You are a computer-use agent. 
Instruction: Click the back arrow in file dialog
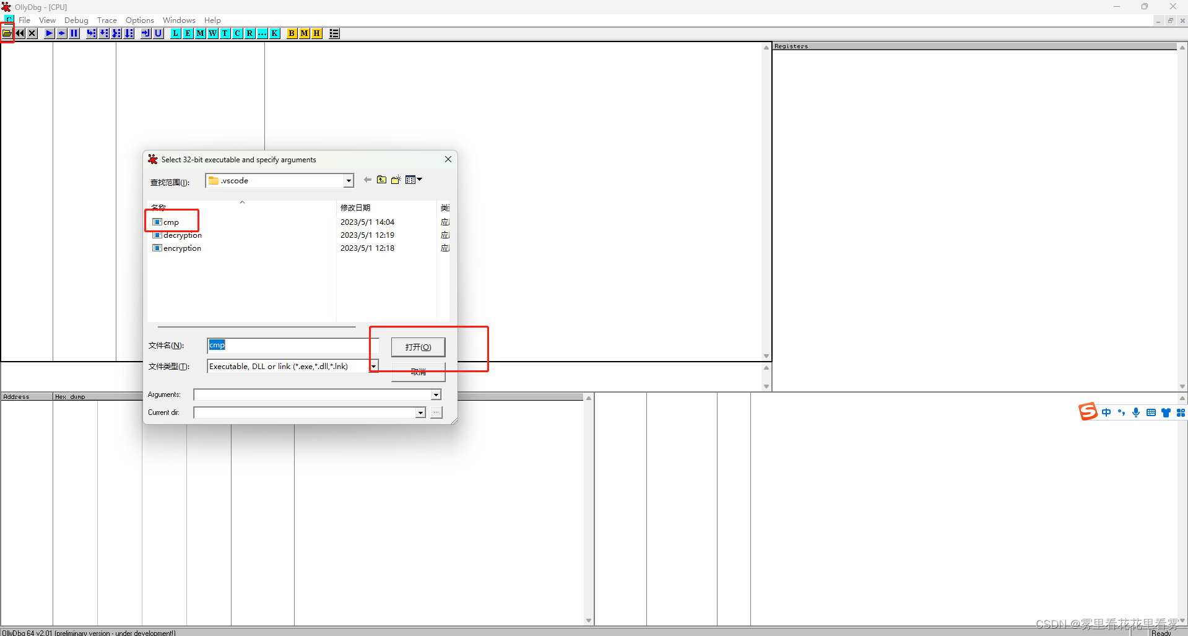point(368,180)
